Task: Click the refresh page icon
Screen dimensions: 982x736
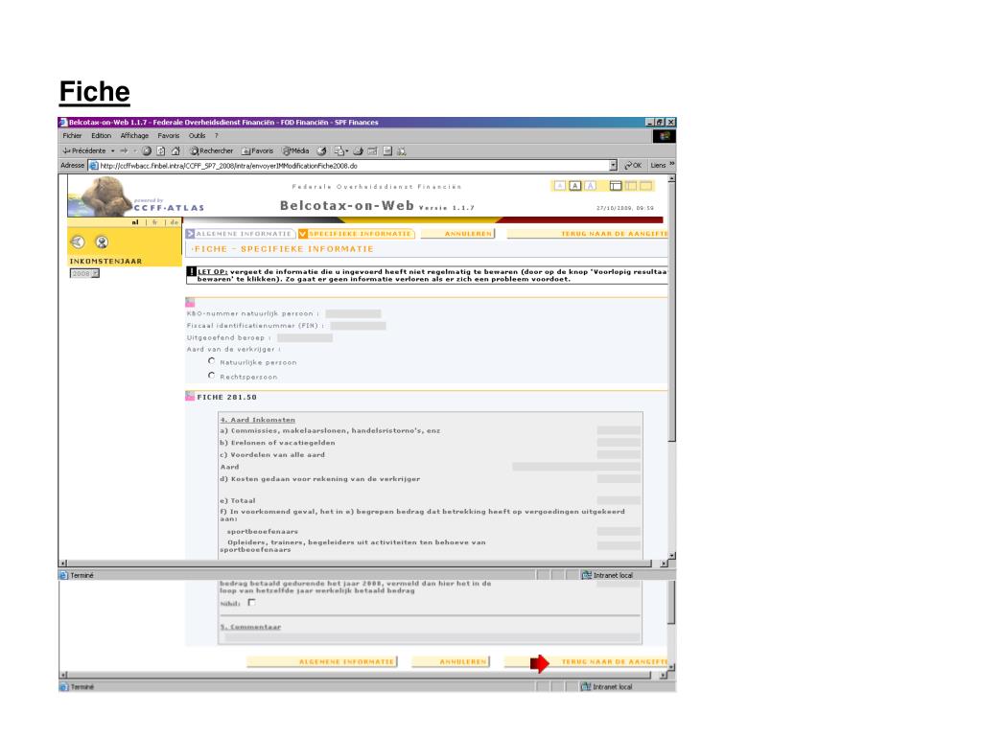Action: [161, 150]
